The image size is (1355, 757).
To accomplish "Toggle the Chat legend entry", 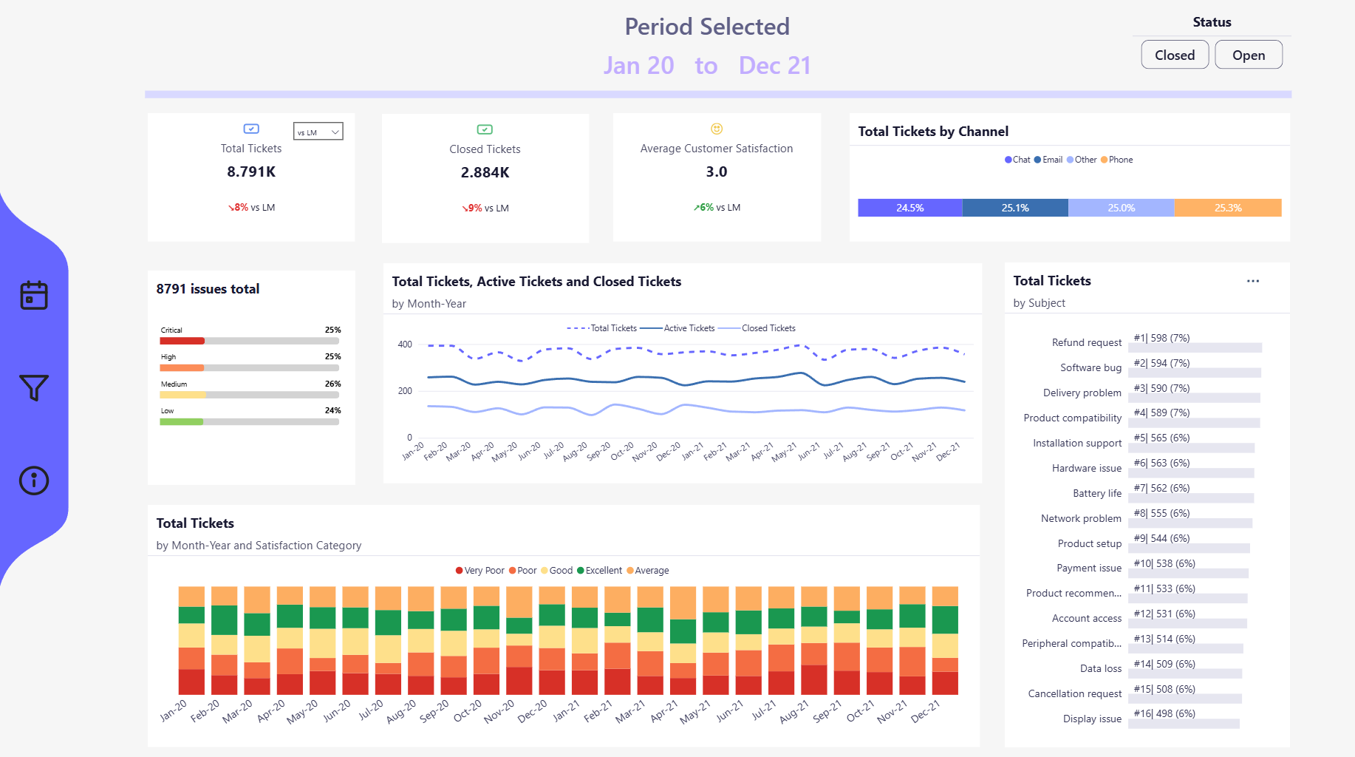I will 1017,160.
